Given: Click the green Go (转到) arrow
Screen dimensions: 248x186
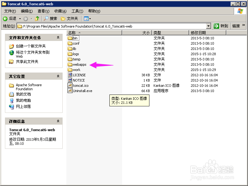Looking at the screenshot, I should coord(216,26).
